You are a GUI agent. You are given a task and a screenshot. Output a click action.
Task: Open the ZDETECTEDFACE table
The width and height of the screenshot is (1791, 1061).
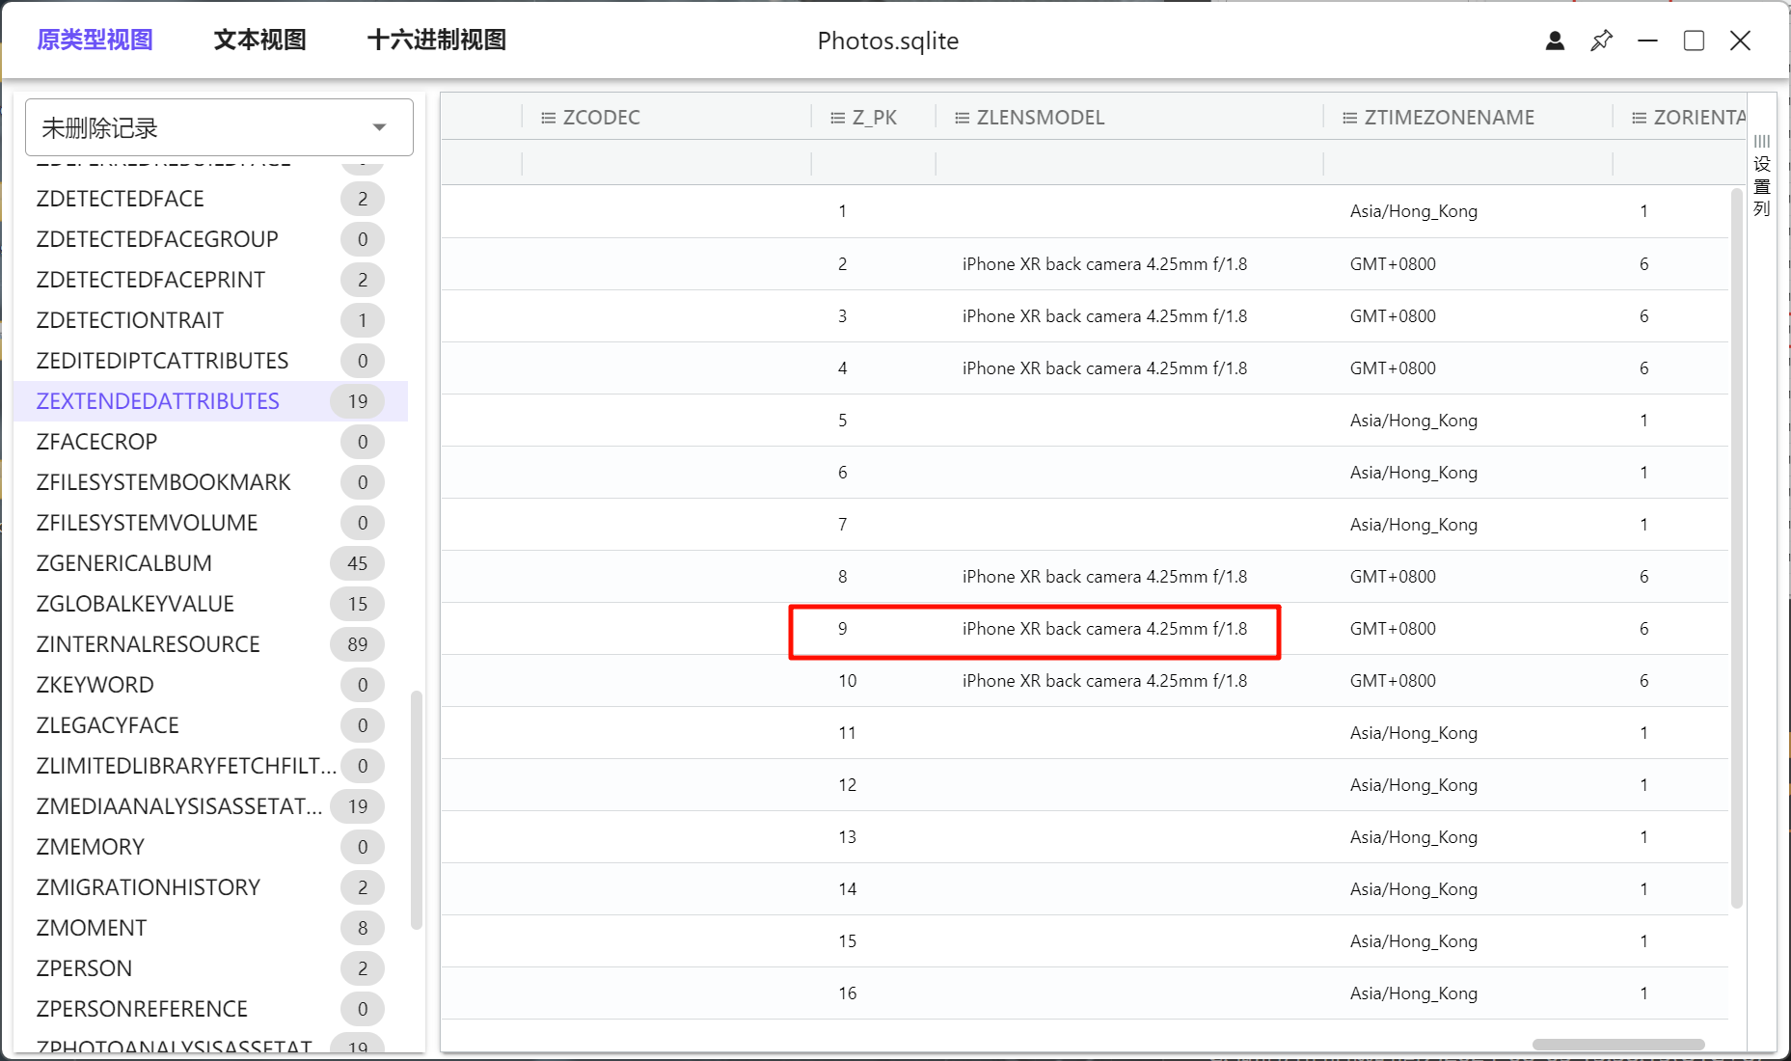[120, 199]
